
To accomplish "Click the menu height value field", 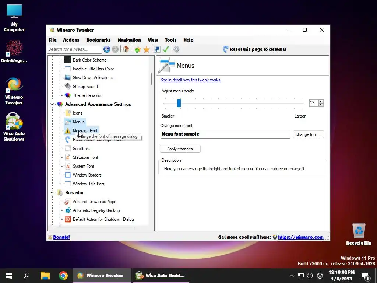I will [x=314, y=103].
